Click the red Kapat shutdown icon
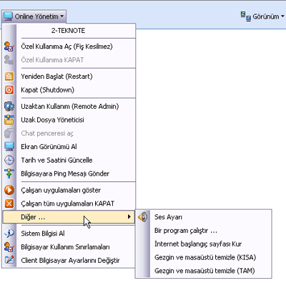Screen dimensions: 286x283 coord(9,90)
